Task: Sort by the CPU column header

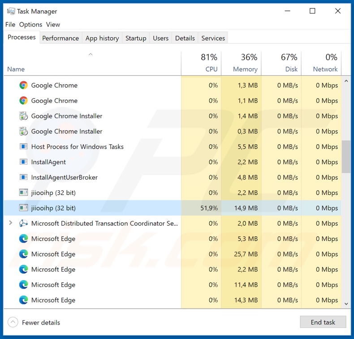Action: 201,64
